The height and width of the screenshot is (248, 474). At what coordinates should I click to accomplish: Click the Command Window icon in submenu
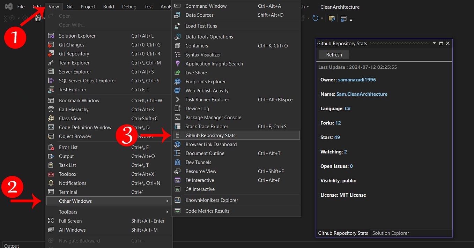[x=178, y=6]
